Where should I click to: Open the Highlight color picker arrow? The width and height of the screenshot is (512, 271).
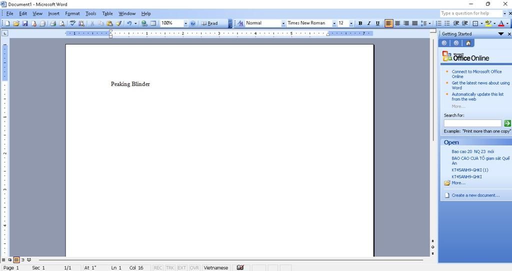pos(494,23)
